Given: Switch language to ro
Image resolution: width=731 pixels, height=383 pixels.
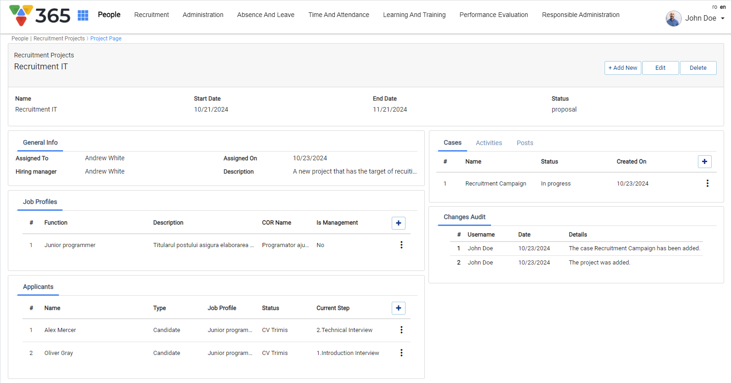Looking at the screenshot, I should tap(714, 7).
